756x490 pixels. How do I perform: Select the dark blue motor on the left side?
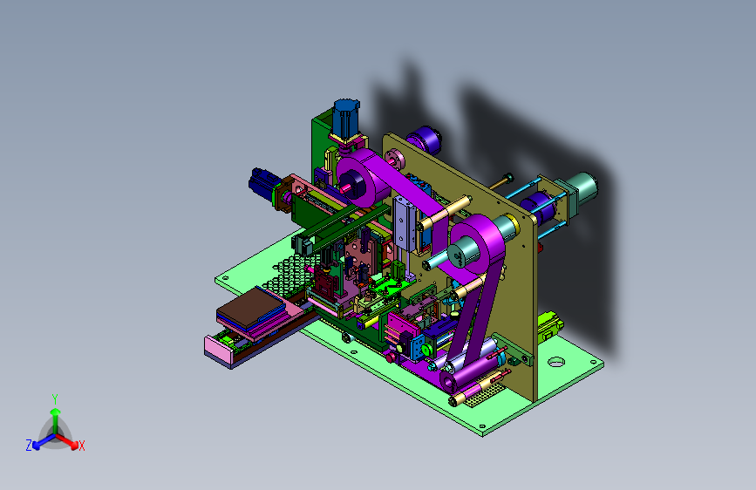pyautogui.click(x=263, y=182)
